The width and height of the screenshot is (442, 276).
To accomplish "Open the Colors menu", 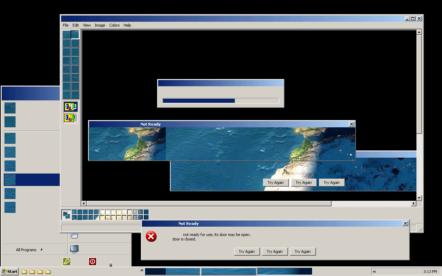I will point(114,25).
